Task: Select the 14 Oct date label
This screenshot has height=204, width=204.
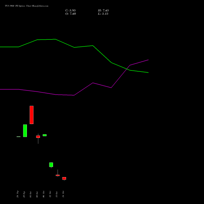Action: click(x=63, y=194)
